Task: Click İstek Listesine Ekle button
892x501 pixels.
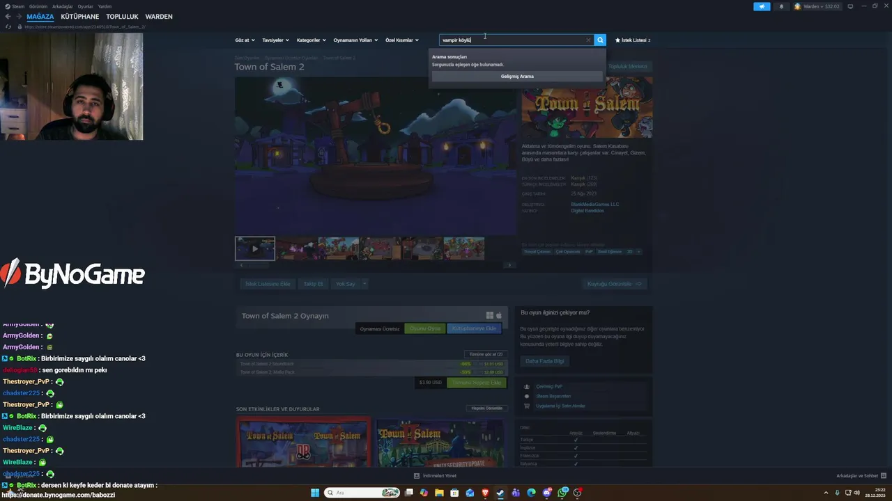Action: [x=267, y=284]
